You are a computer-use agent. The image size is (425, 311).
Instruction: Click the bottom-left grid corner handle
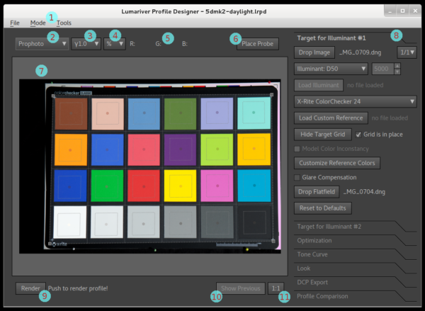50,244
